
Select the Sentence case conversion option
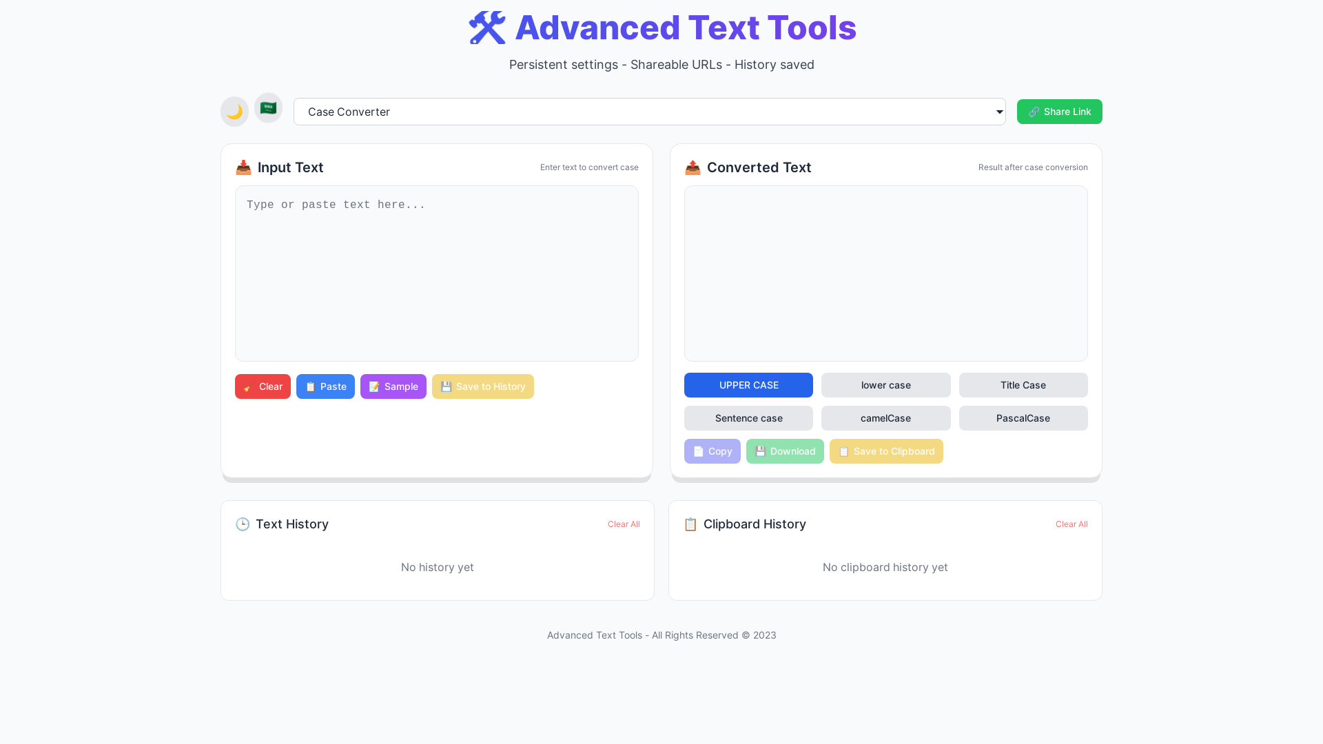(x=748, y=418)
